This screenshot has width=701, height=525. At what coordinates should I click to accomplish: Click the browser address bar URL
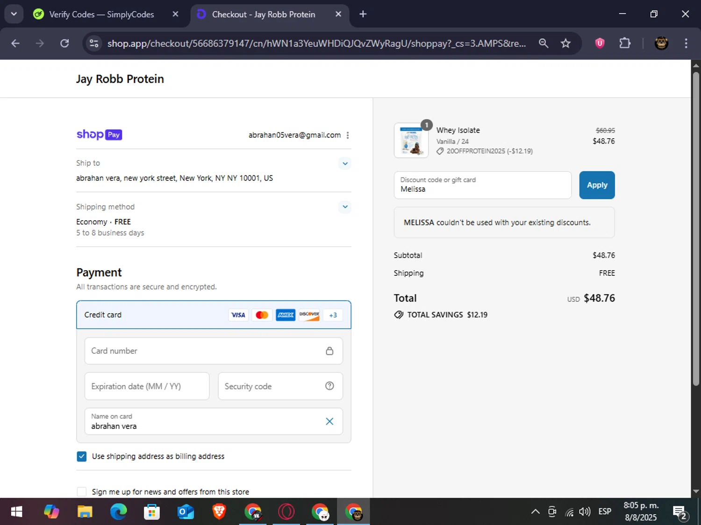coord(316,43)
